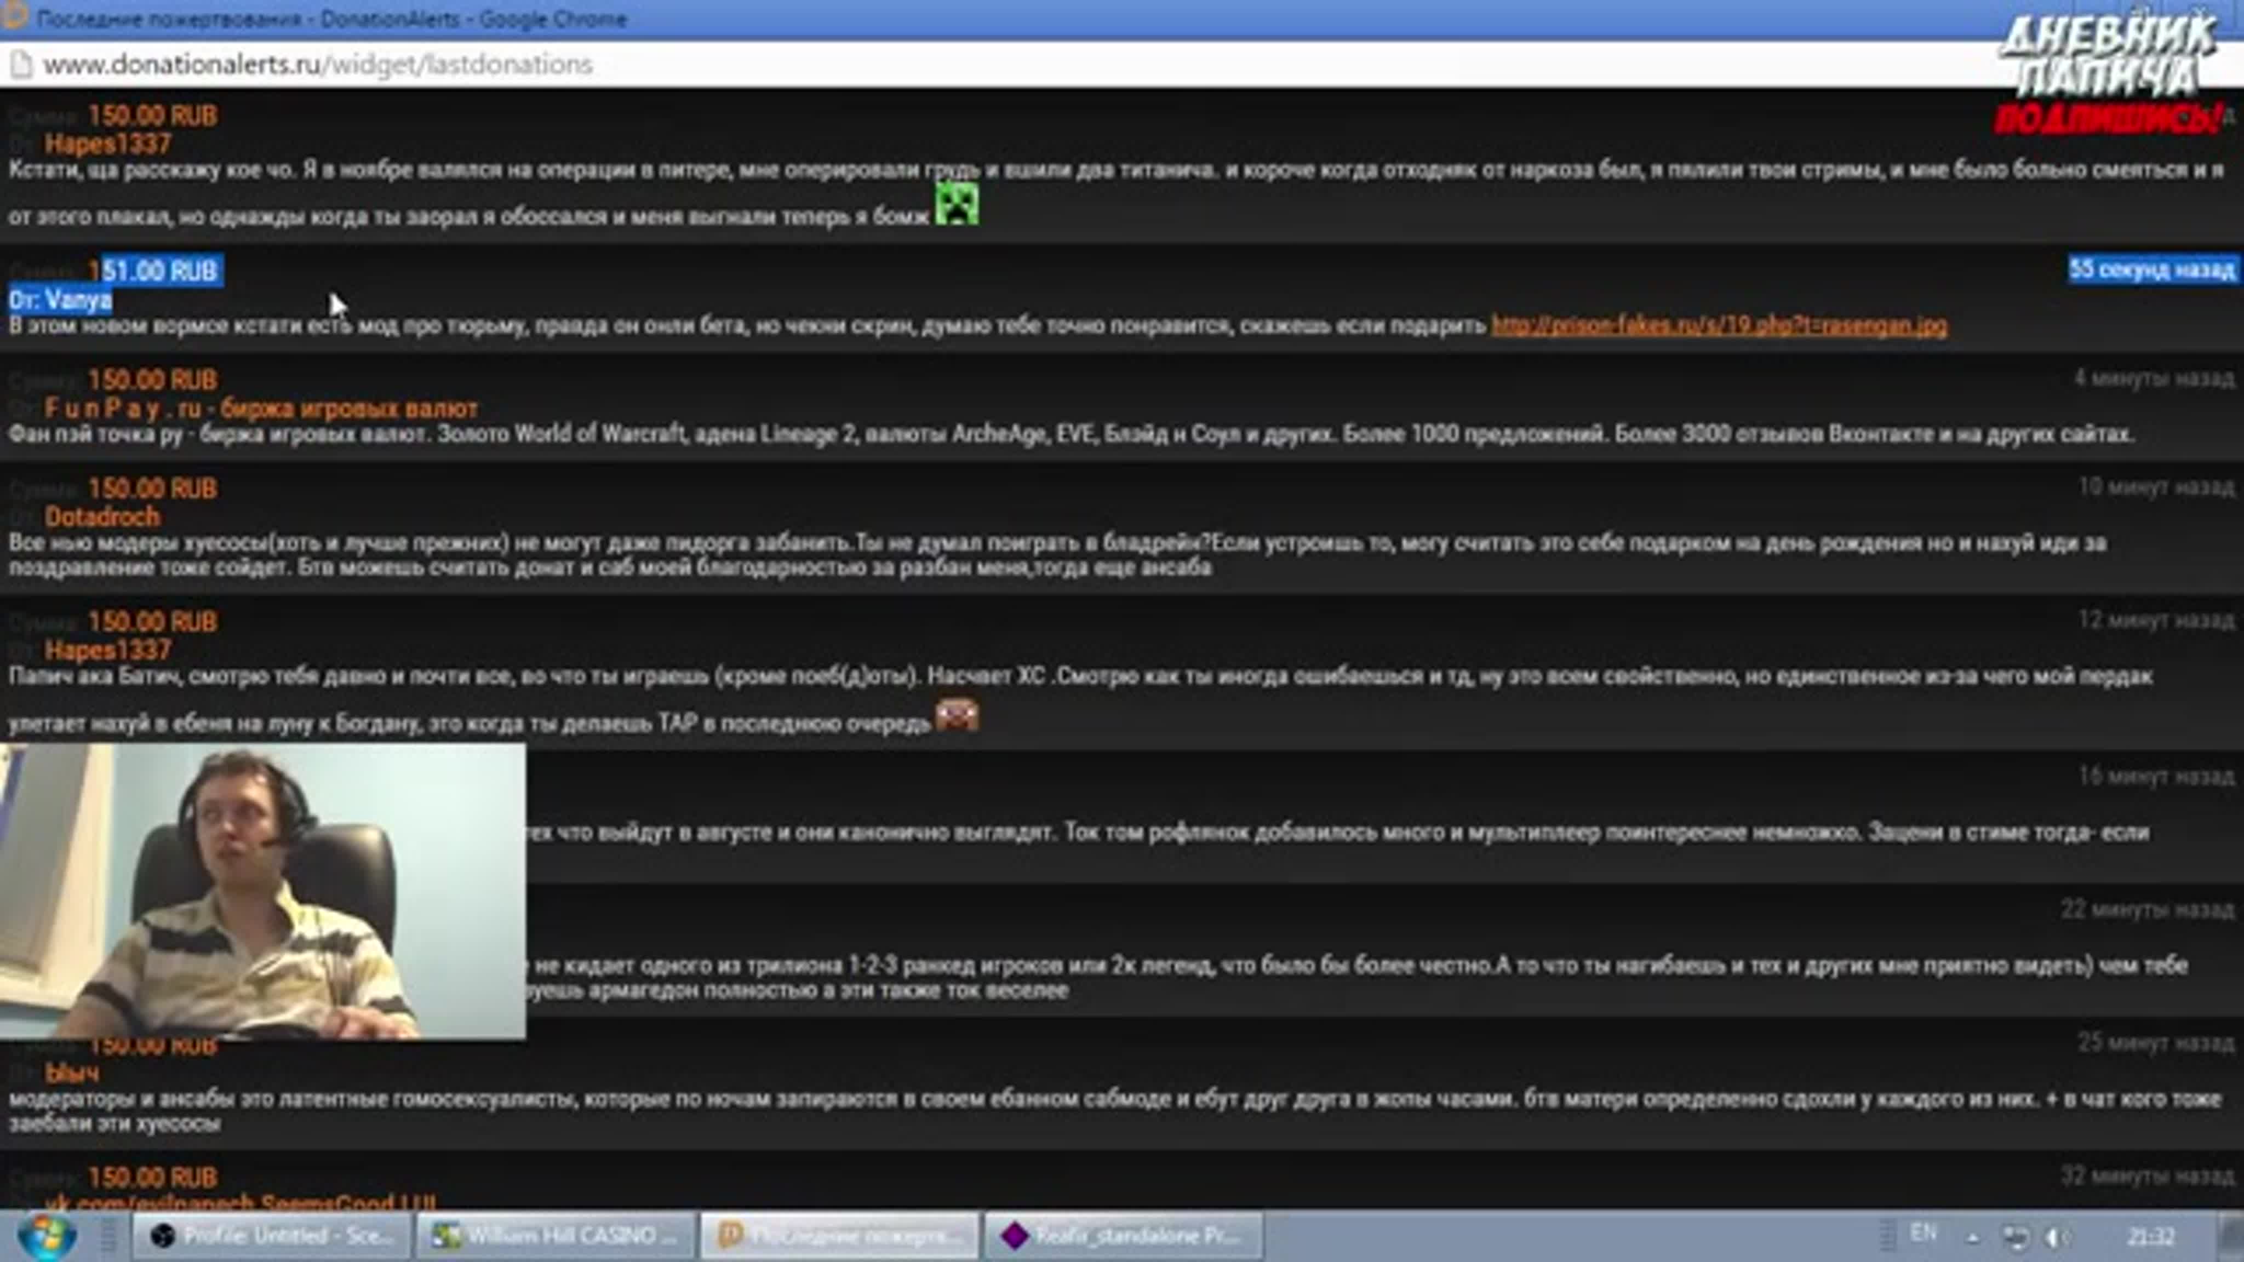Viewport: 2244px width, 1262px height.
Task: Expand the hidden tray icons arrow
Action: click(1972, 1237)
